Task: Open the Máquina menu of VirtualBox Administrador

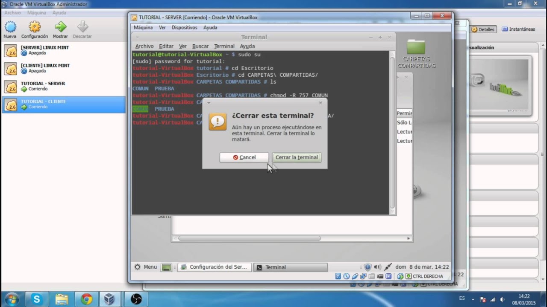Action: tap(36, 13)
